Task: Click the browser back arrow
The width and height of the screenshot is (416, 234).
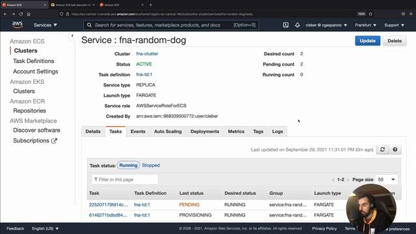Action: [5, 14]
